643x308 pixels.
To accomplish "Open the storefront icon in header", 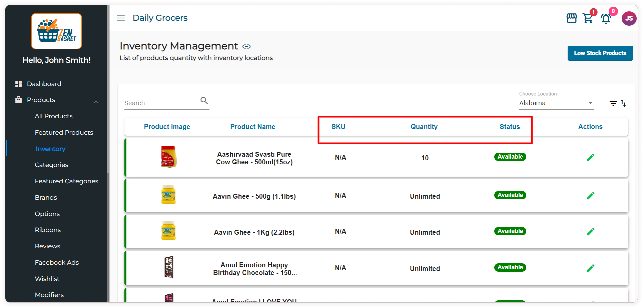I will pos(572,18).
